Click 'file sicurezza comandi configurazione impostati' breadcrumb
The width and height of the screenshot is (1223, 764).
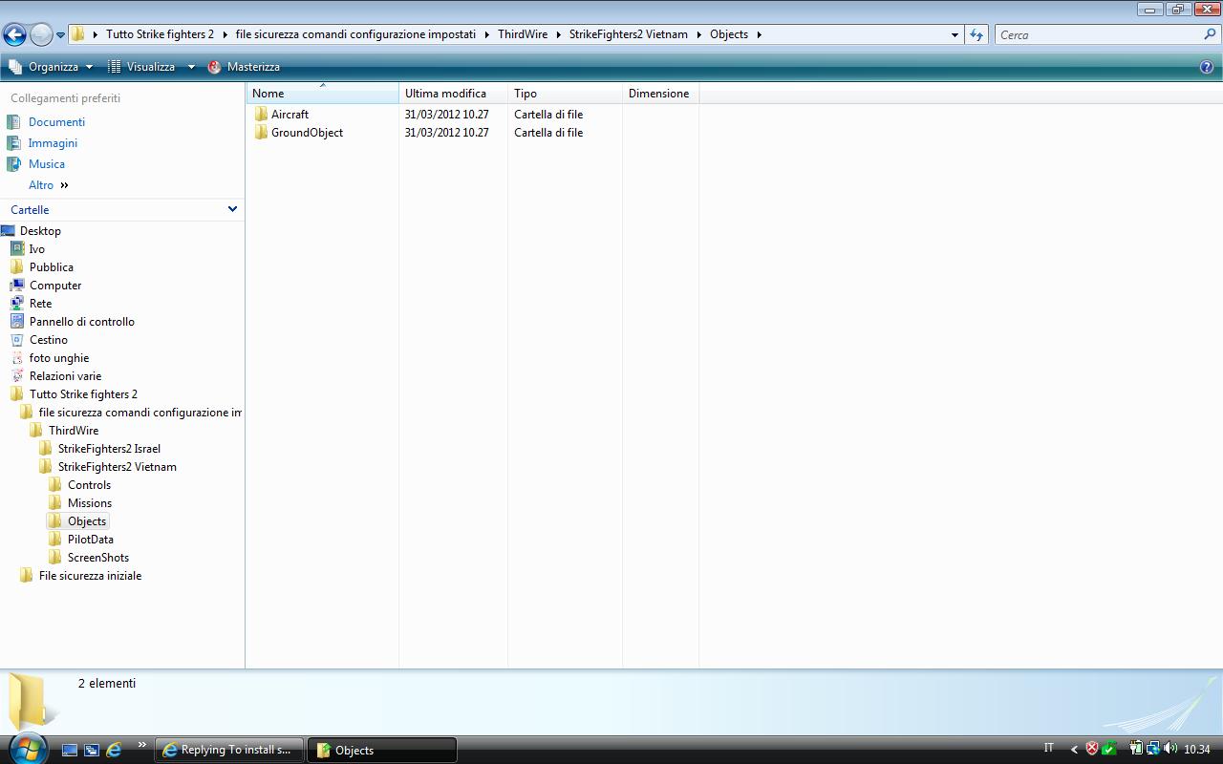click(355, 34)
